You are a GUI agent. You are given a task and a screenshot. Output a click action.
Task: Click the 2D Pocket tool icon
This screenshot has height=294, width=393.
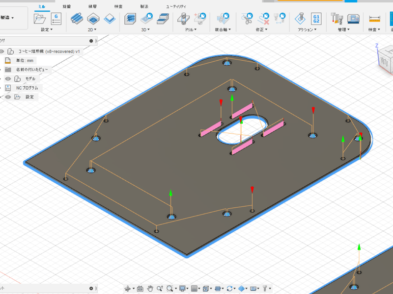pyautogui.click(x=93, y=19)
